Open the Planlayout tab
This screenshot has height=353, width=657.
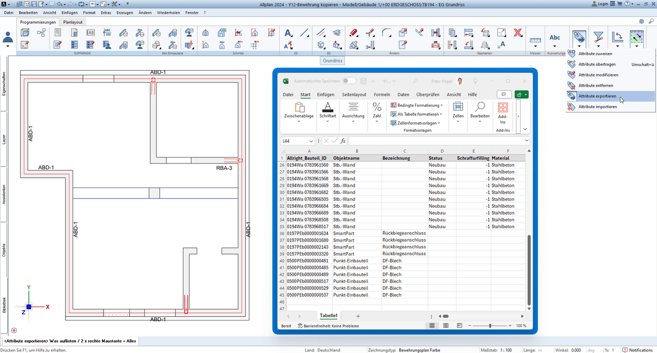click(x=73, y=22)
